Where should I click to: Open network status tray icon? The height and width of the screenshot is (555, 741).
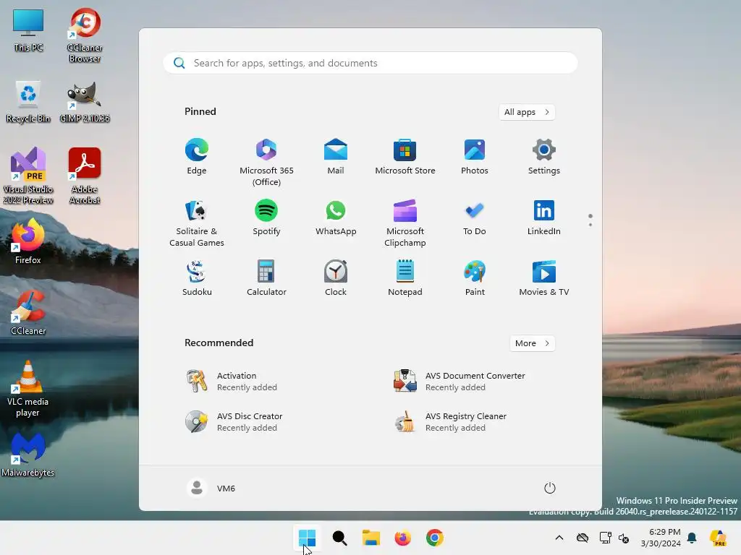pos(606,538)
